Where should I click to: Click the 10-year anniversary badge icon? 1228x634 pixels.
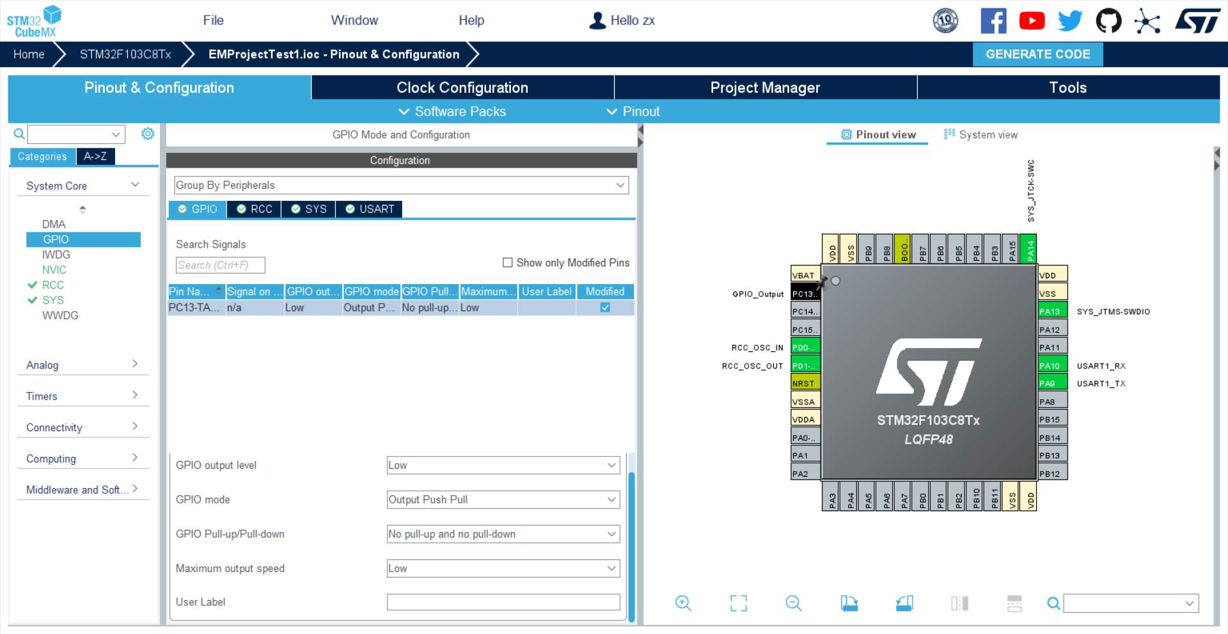pos(945,20)
